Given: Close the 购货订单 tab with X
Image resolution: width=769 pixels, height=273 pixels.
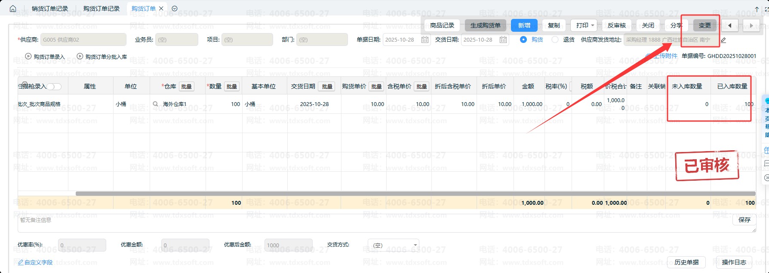Looking at the screenshot, I should click(x=161, y=9).
